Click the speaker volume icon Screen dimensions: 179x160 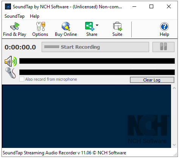click(x=11, y=61)
